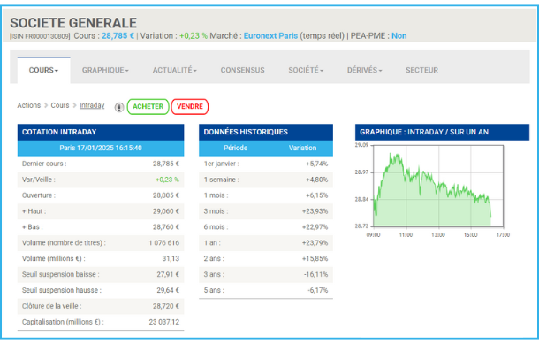Click the Variation column header

(302, 148)
